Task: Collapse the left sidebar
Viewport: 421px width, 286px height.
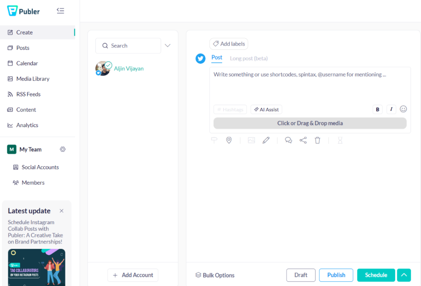Action: click(x=60, y=11)
